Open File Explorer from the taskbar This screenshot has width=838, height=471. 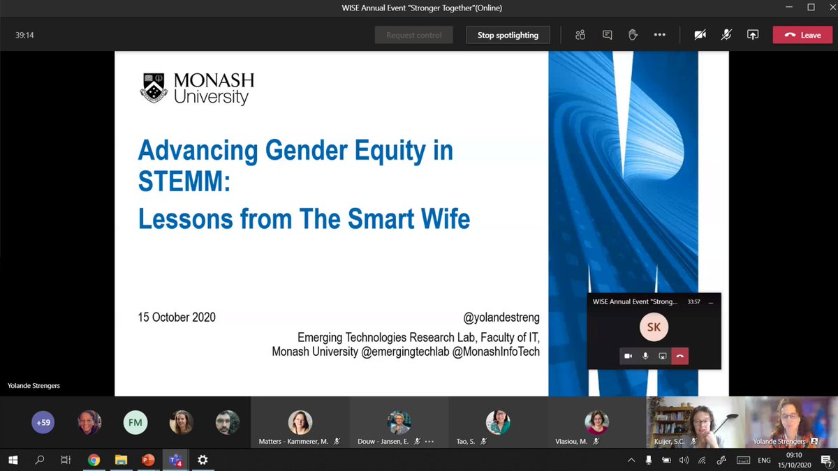coord(121,460)
